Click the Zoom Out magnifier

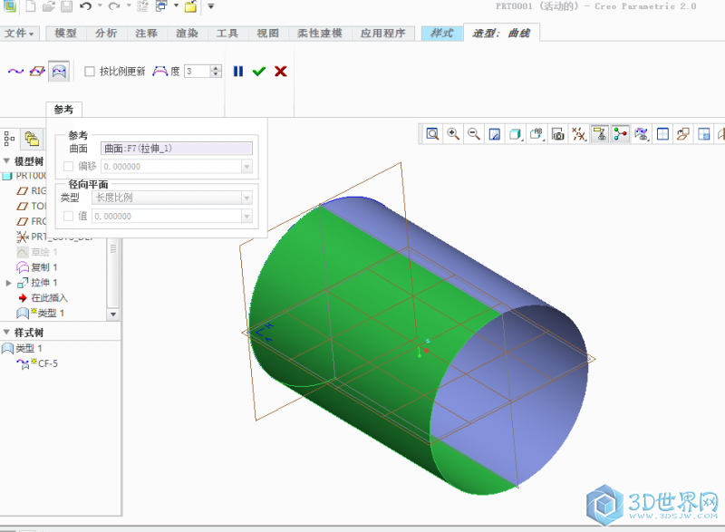(x=473, y=134)
